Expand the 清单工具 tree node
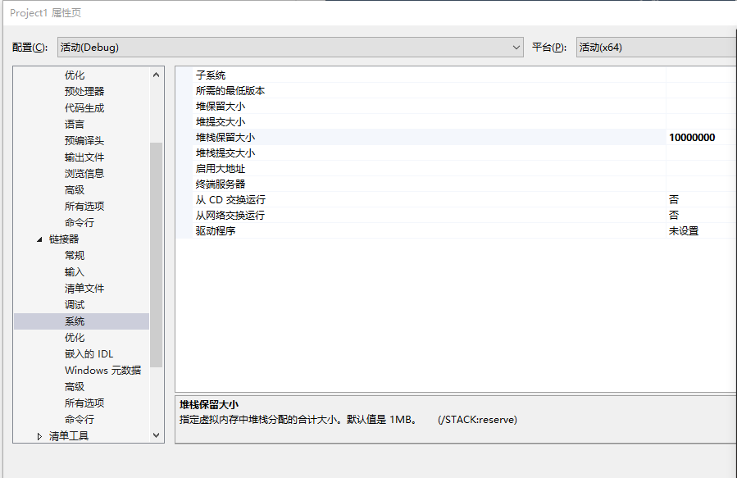 [39, 435]
